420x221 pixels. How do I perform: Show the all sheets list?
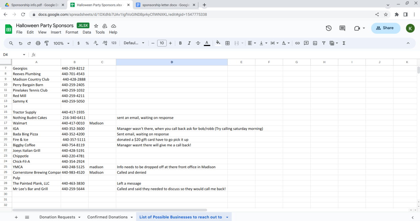coord(27,217)
